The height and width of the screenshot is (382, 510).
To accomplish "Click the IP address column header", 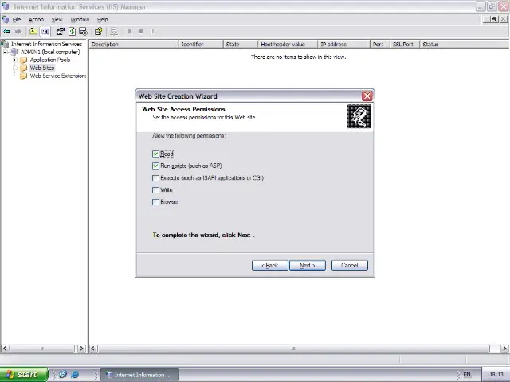I will click(x=343, y=45).
